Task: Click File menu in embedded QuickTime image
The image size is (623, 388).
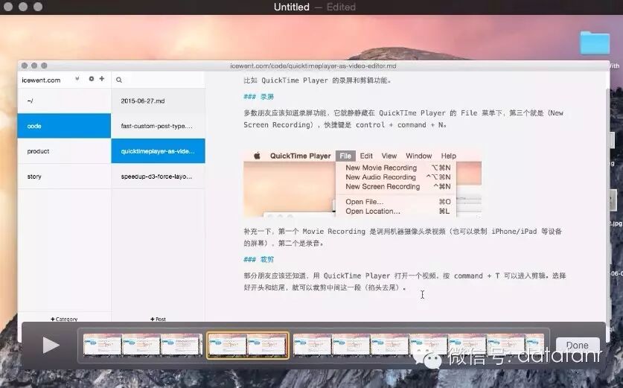Action: (345, 156)
